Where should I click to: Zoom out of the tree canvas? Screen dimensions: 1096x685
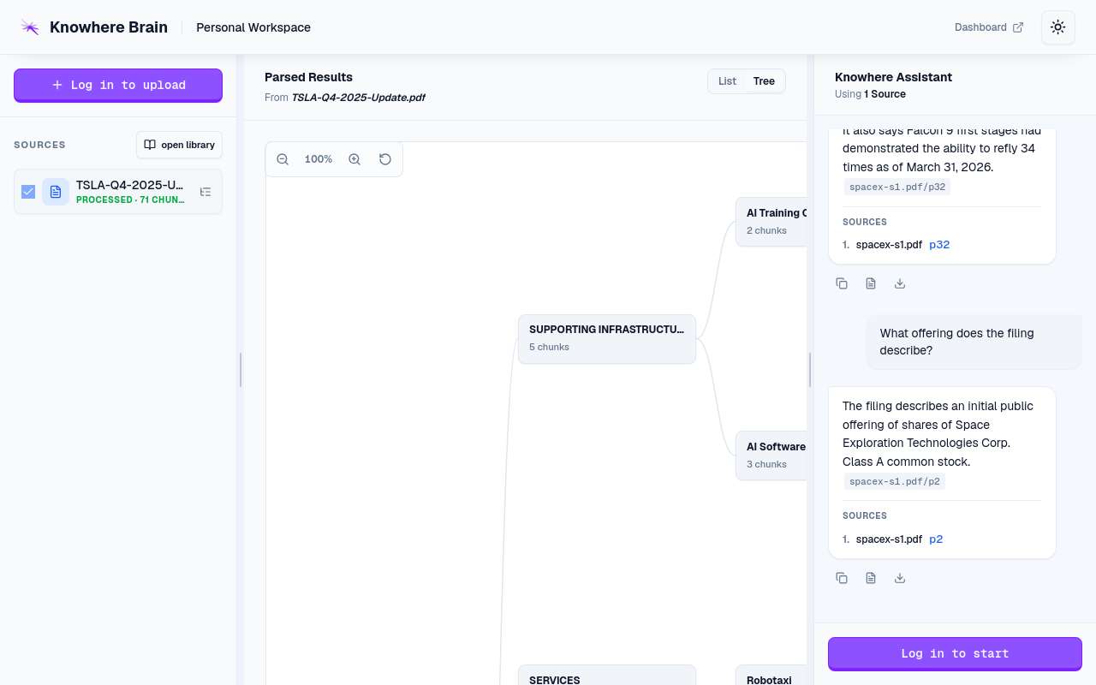tap(283, 159)
